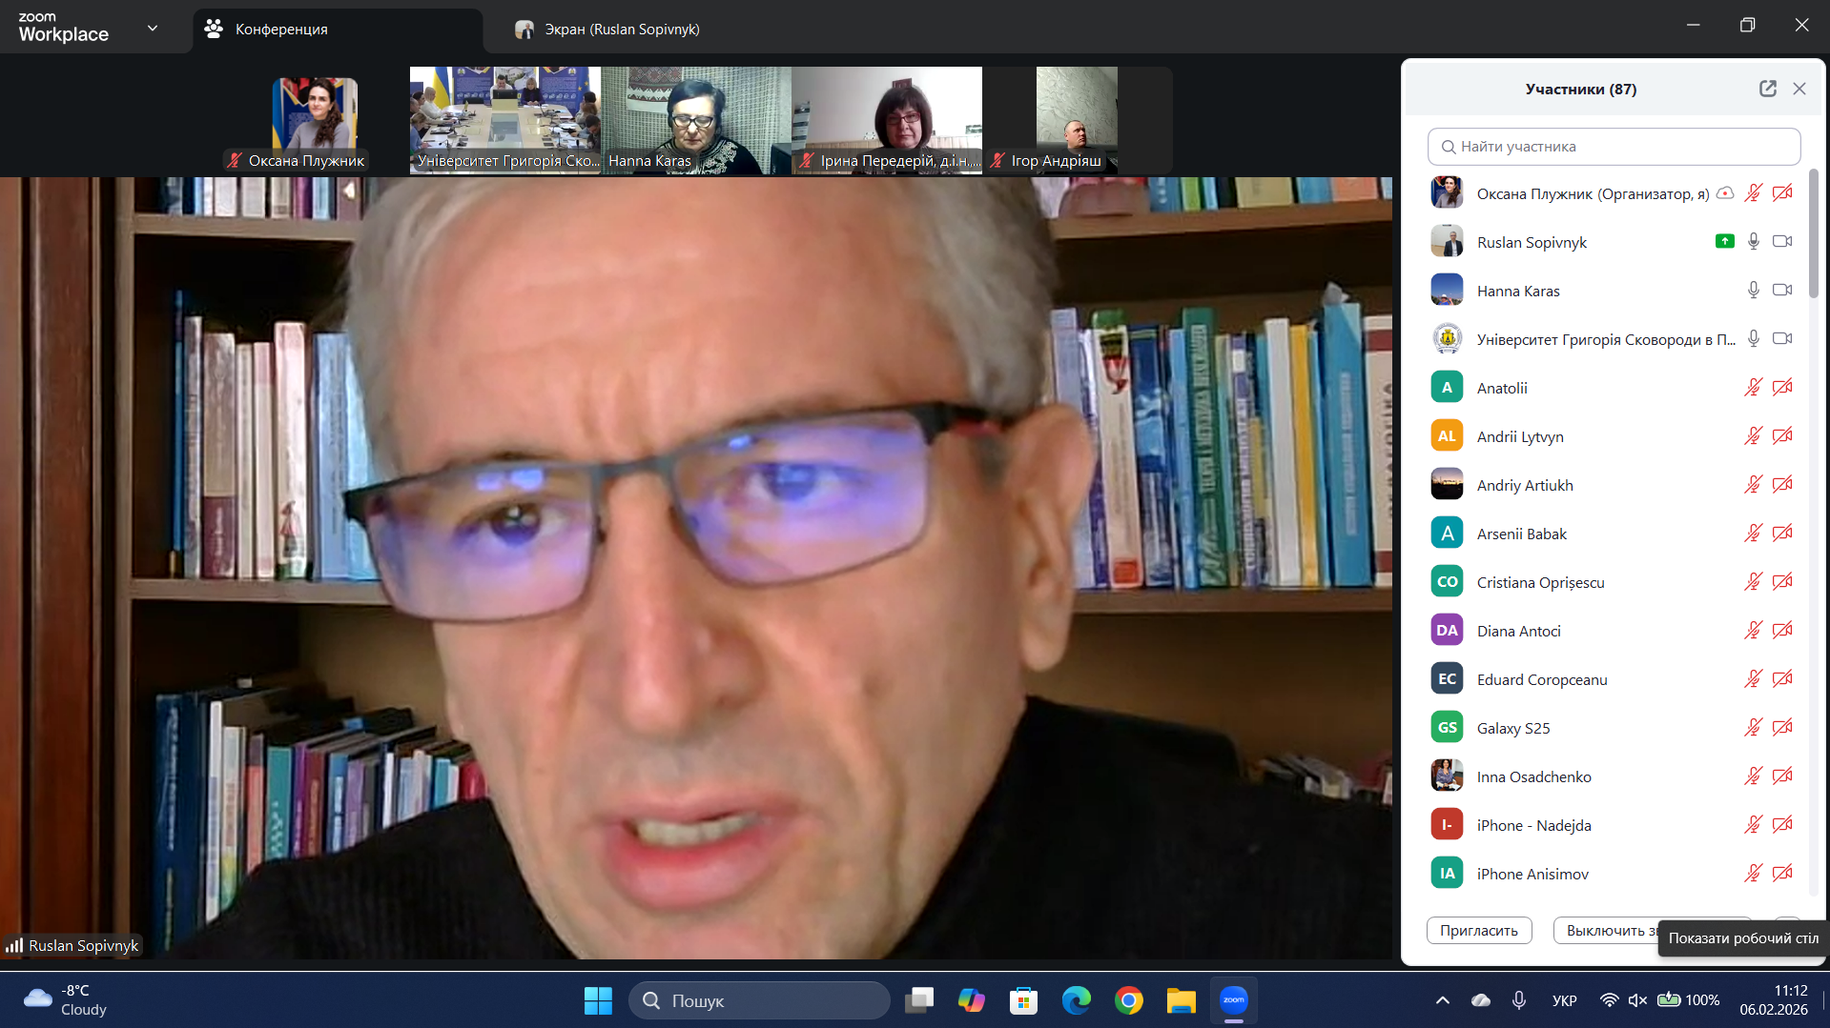Select participant Andriy Artiukh avatar

coord(1447,485)
